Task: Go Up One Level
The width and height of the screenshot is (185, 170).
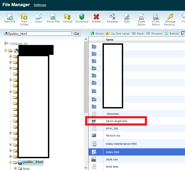Action: pyautogui.click(x=118, y=33)
